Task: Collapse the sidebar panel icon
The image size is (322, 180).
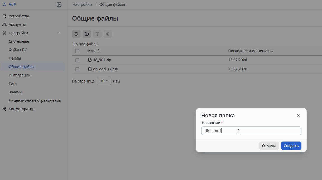Action: click(x=59, y=4)
